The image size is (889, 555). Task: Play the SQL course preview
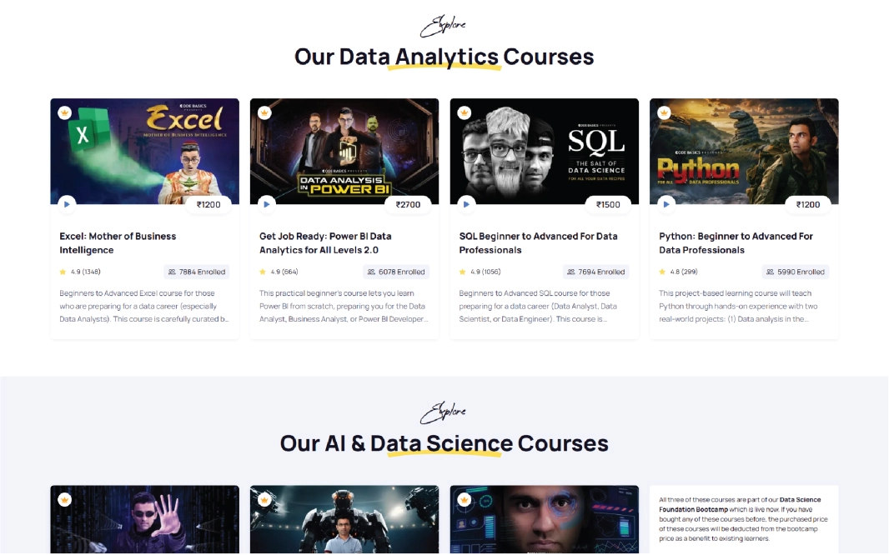tap(466, 203)
